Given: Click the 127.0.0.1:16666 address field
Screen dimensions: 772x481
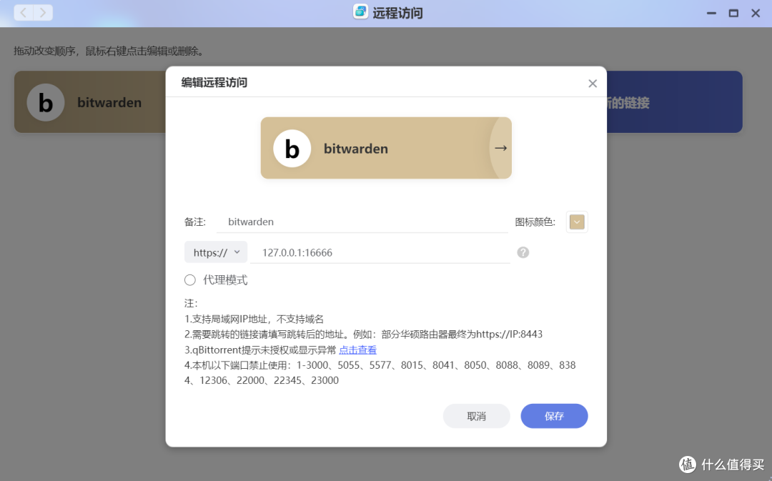Looking at the screenshot, I should [380, 252].
